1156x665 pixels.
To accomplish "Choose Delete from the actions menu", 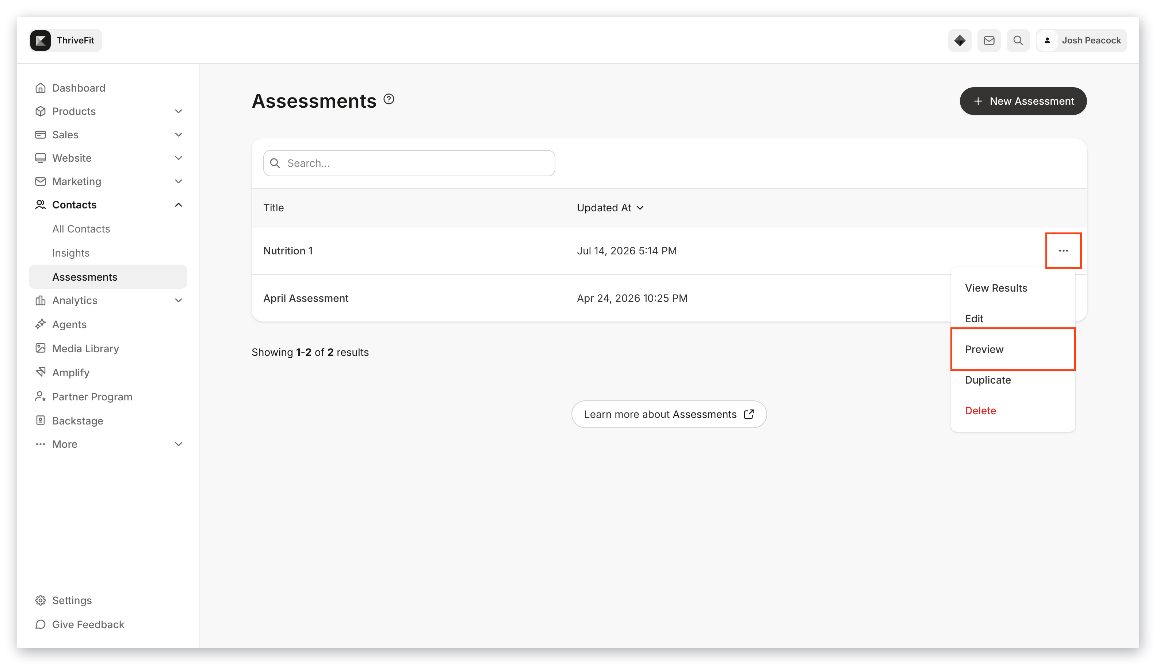I will (x=1013, y=410).
